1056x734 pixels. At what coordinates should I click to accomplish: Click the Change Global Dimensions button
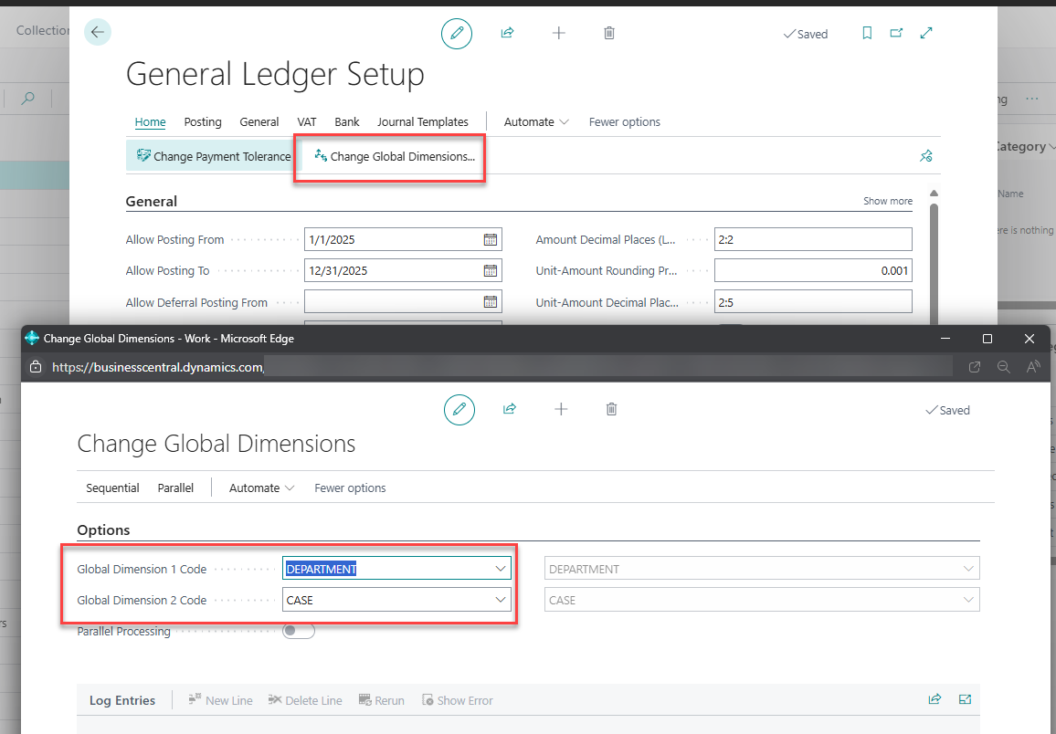[x=394, y=156]
